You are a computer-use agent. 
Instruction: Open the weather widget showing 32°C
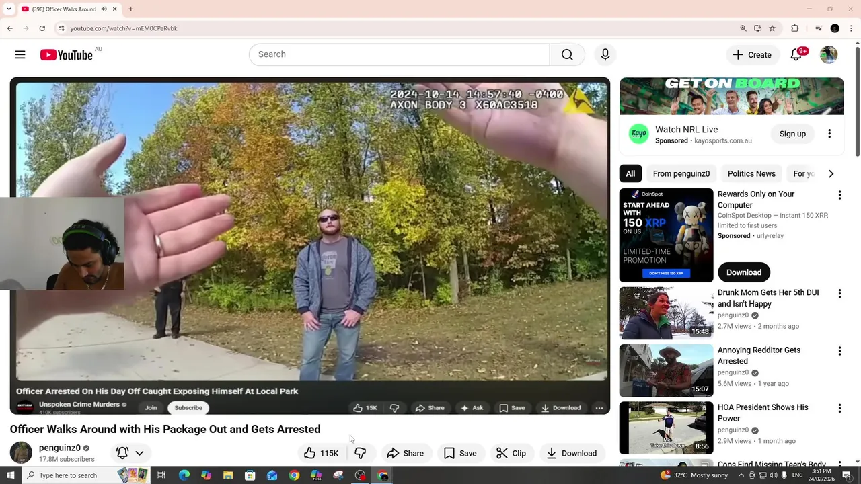(694, 475)
